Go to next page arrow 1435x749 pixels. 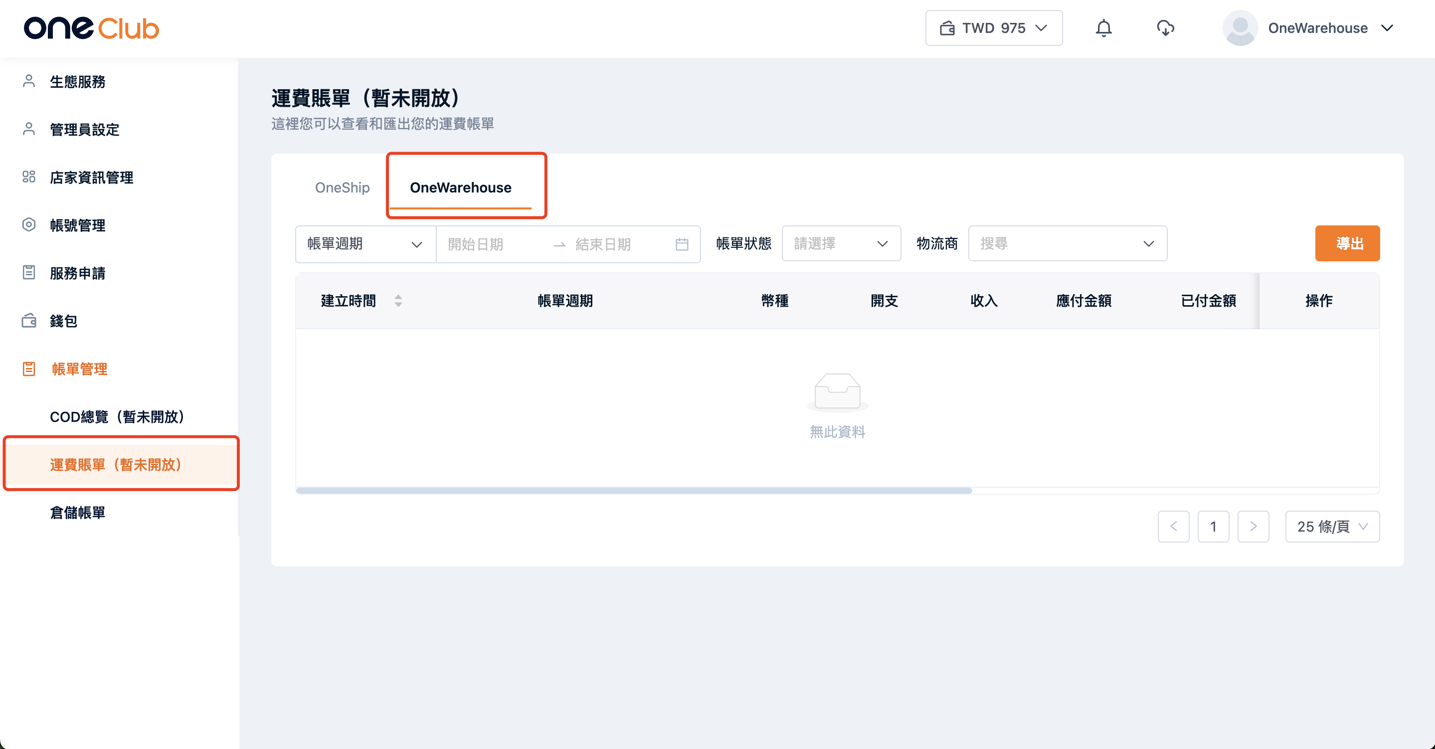pyautogui.click(x=1254, y=527)
